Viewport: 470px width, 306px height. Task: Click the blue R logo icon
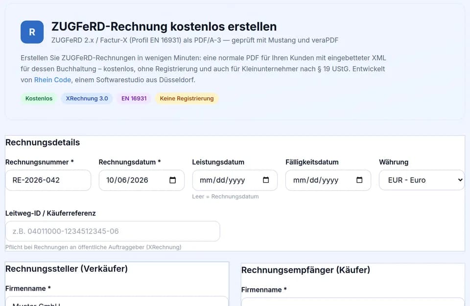(x=32, y=32)
